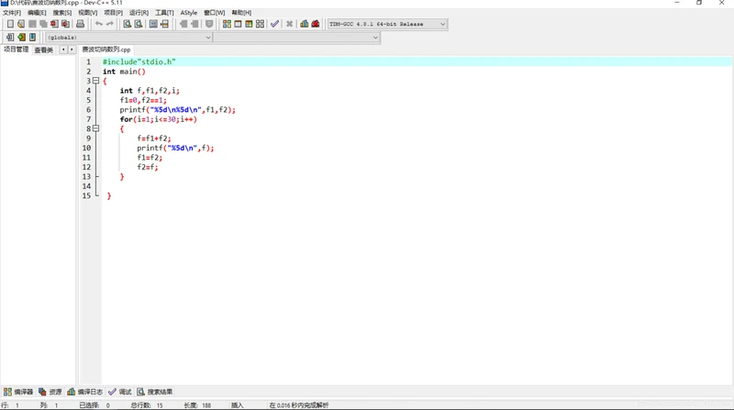734x410 pixels.
Task: Redo the last undone edit
Action: pos(109,24)
